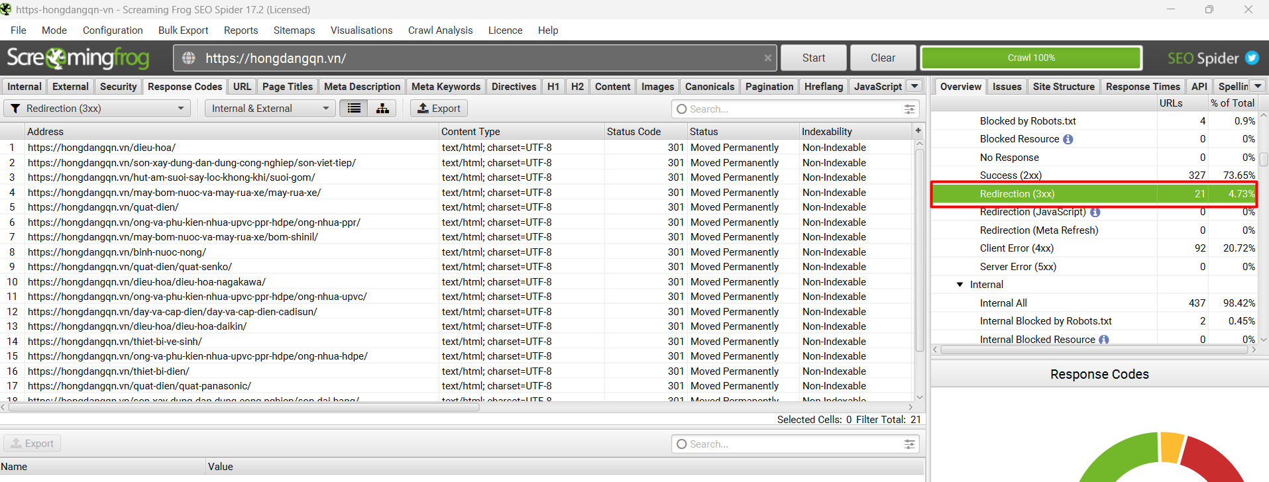Open the Redirection (3xx) filter dropdown
This screenshot has width=1269, height=482.
click(x=97, y=109)
